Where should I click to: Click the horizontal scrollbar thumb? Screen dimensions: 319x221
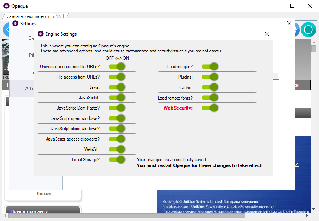127,216
